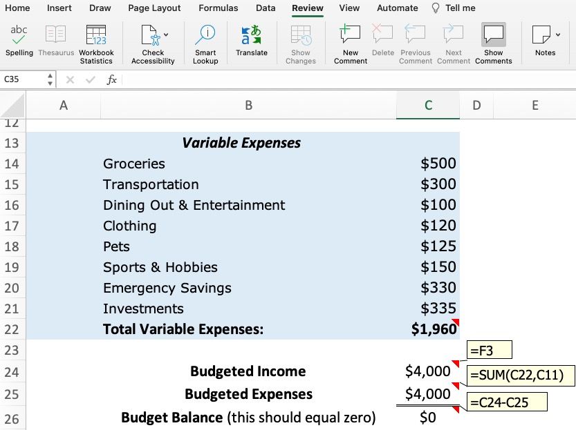This screenshot has width=576, height=430.
Task: Run the Spelling check
Action: click(19, 40)
